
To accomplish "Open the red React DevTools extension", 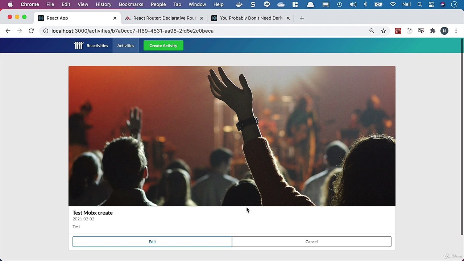I will click(x=398, y=31).
